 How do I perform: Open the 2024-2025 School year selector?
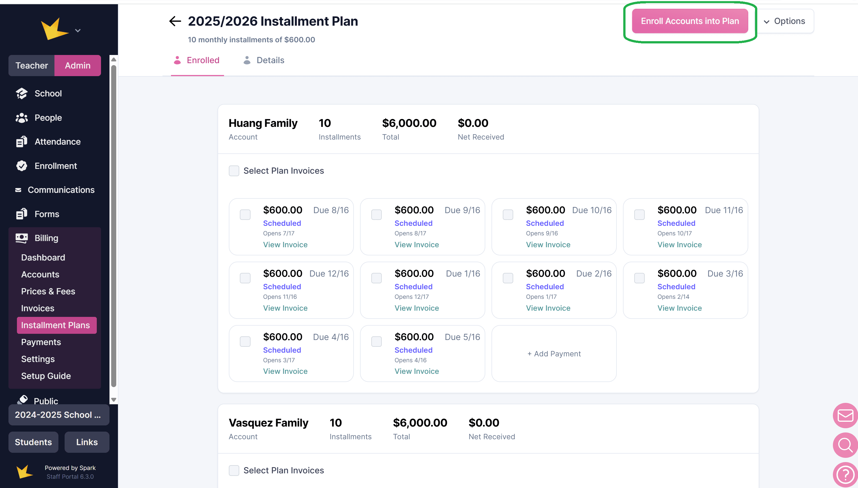pos(58,415)
